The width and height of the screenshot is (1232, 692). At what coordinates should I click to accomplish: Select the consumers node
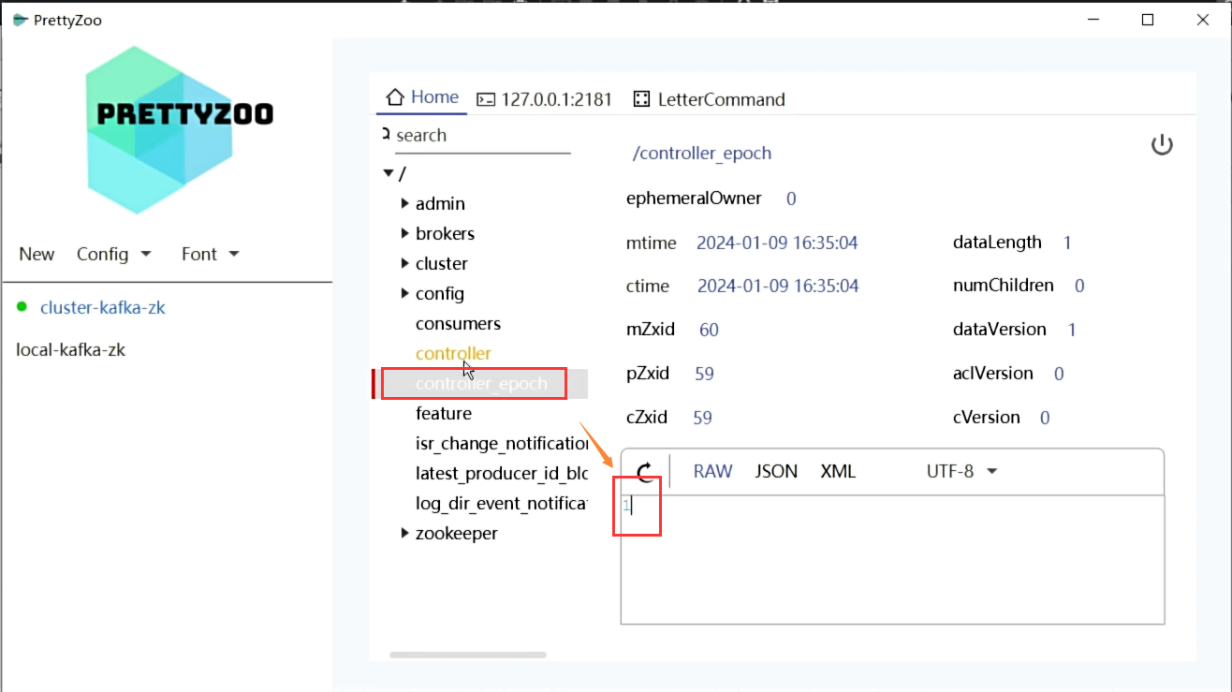458,323
